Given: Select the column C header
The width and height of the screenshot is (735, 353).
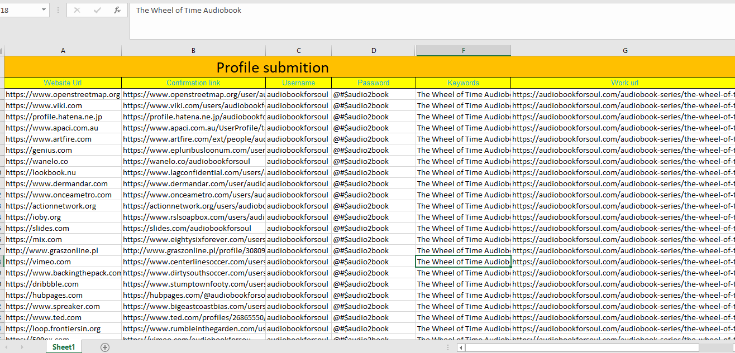Looking at the screenshot, I should [298, 51].
